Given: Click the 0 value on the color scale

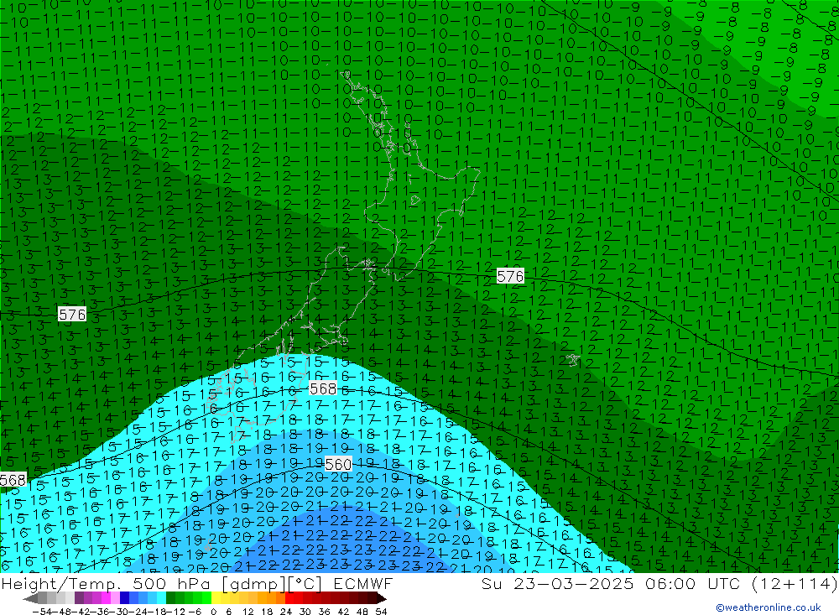Looking at the screenshot, I should (x=213, y=612).
